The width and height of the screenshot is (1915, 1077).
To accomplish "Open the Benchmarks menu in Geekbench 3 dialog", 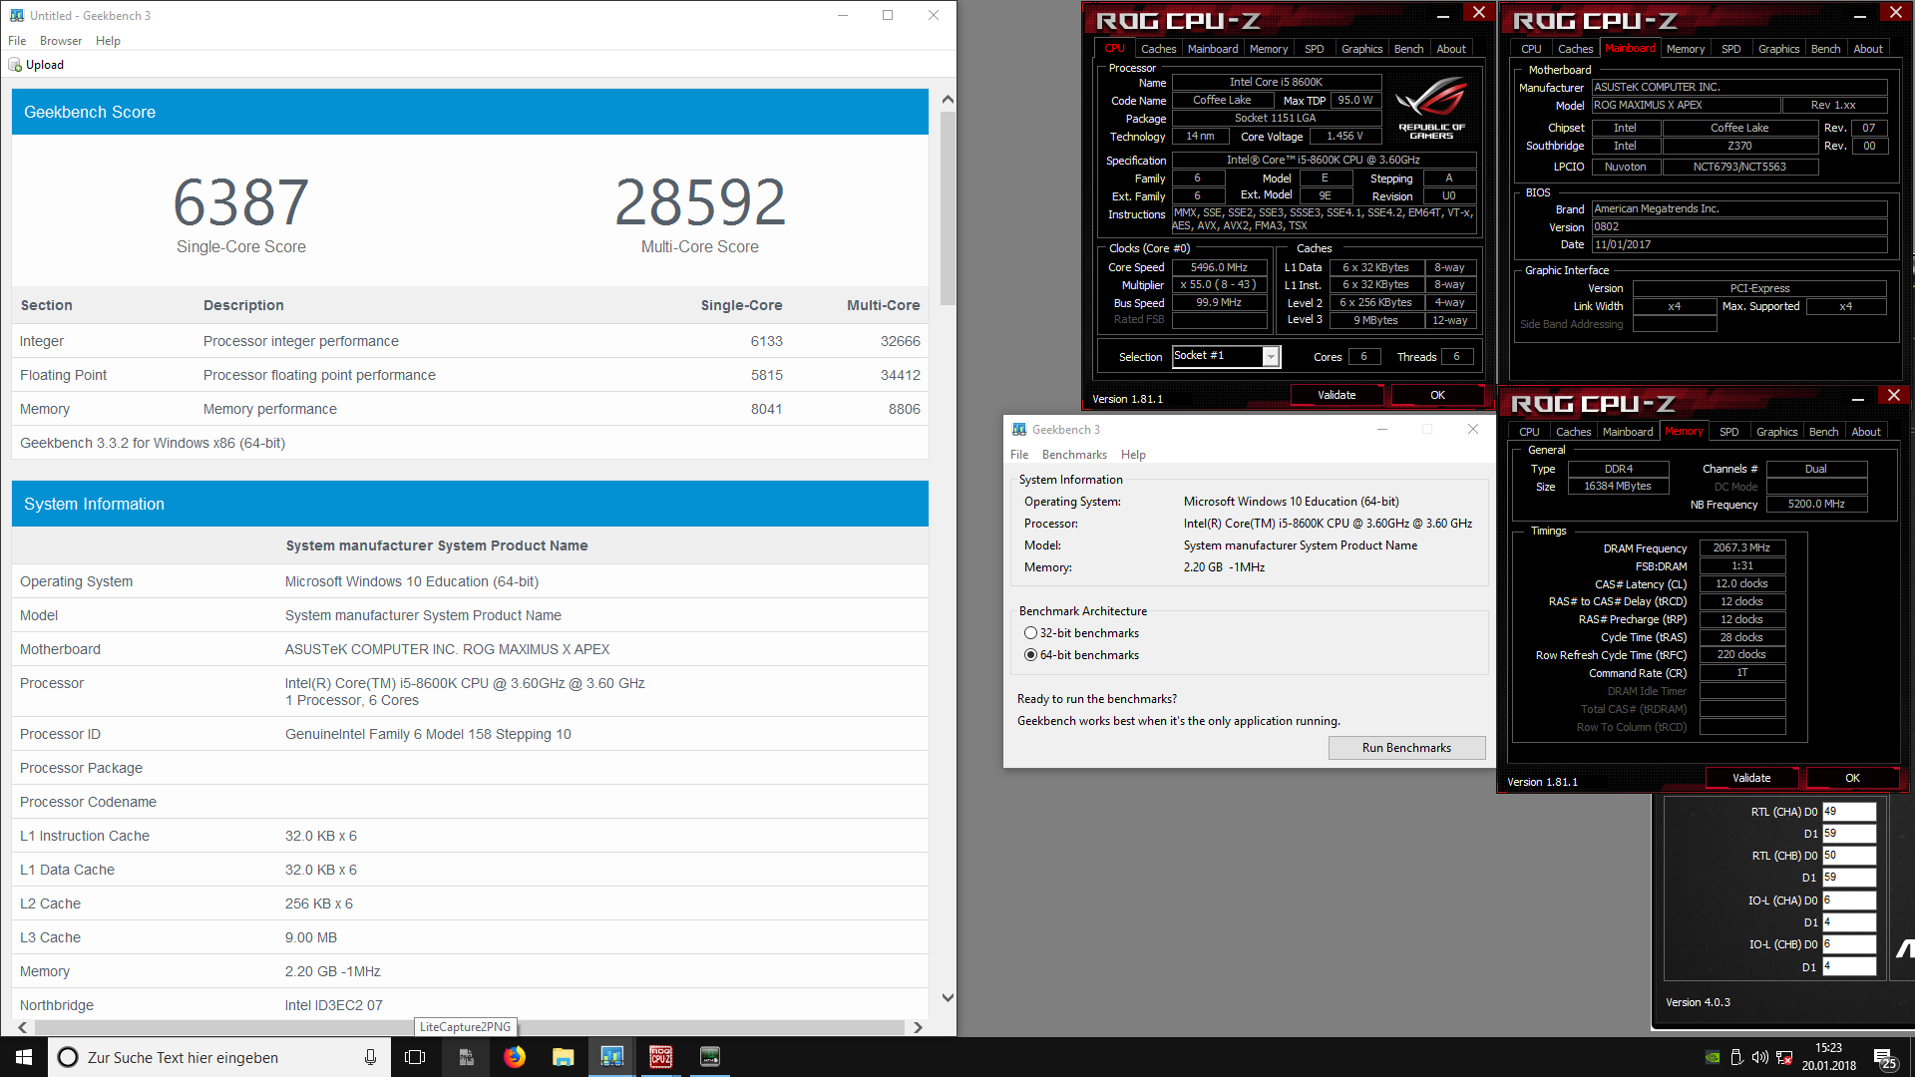I will pyautogui.click(x=1074, y=455).
